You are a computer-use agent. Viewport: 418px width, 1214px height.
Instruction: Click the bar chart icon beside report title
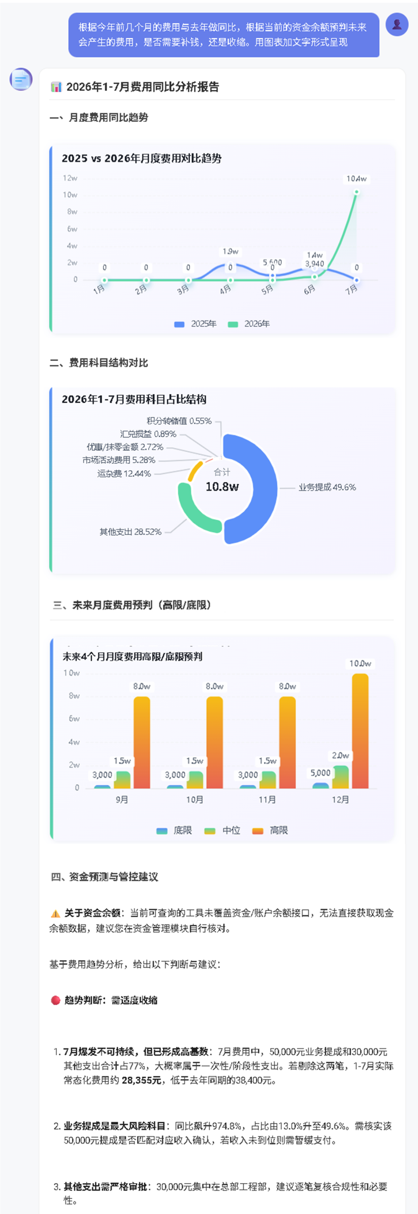tap(56, 87)
